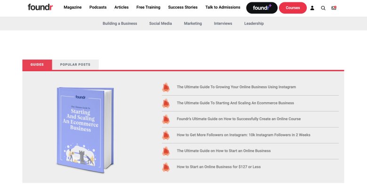This screenshot has height=195, width=367.
Task: Switch to the Popular Posts tab
Action: (75, 65)
